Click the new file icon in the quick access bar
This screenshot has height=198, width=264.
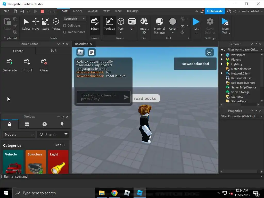click(x=15, y=11)
